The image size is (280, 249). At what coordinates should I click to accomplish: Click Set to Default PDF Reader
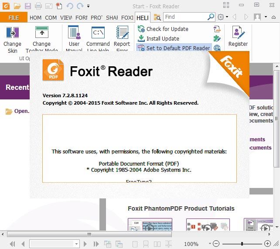tap(174, 48)
